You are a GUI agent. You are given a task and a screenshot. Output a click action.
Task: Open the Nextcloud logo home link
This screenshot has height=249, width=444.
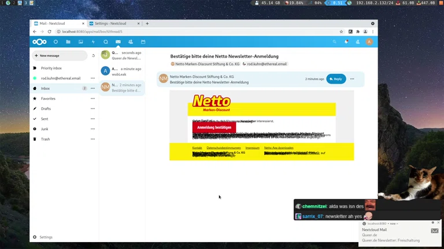click(39, 41)
